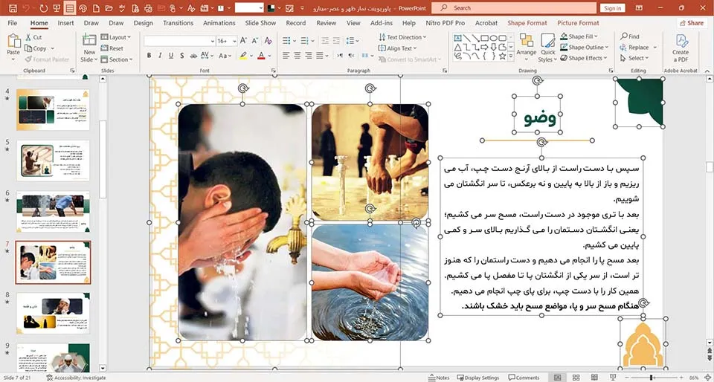Open the Text Direction dropdown
Viewport: 714px width, 382px height.
[x=402, y=37]
